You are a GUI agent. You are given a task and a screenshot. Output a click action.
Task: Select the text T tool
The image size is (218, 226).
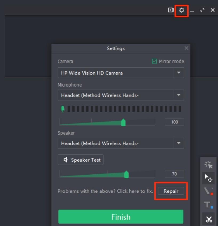tap(208, 205)
